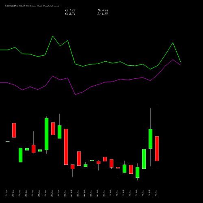Select the green candlestick for 30 Jan
Screen dimensions: 203x203
point(60,132)
